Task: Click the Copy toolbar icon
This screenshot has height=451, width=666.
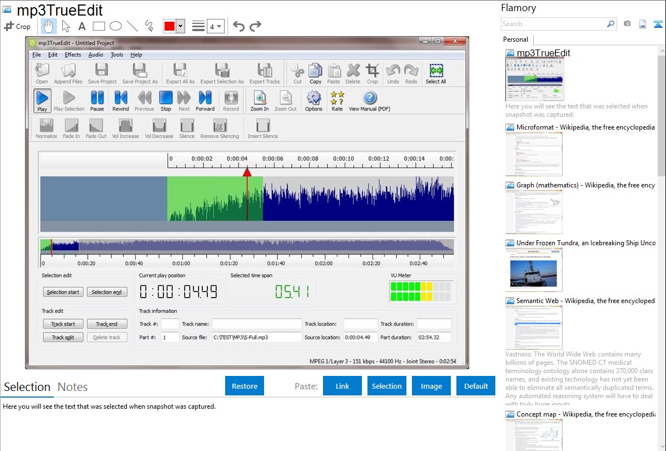Action: 315,73
